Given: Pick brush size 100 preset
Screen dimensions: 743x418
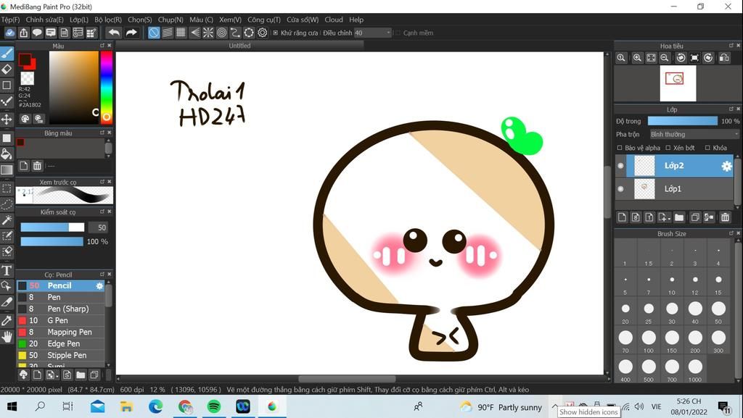Looking at the screenshot, I should pyautogui.click(x=649, y=341).
